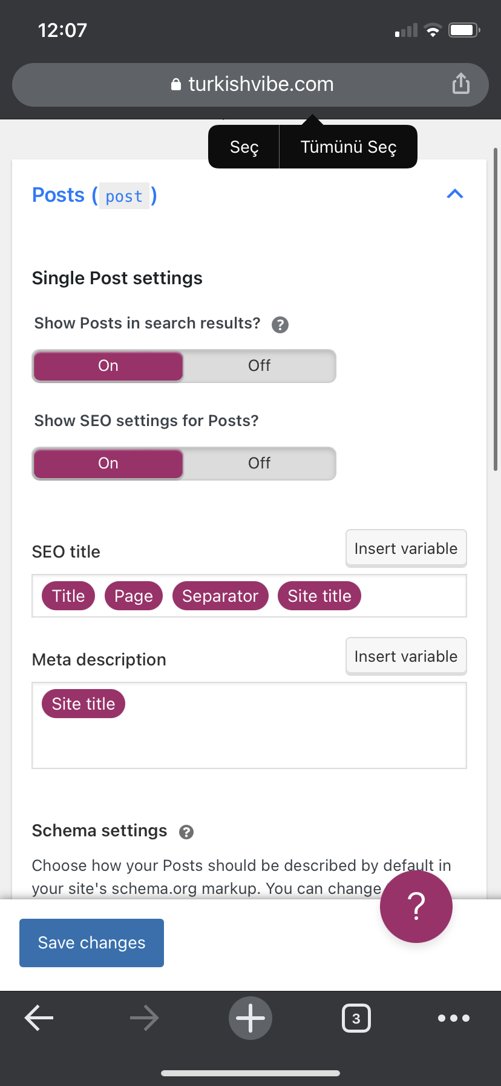Screen dimensions: 501x1086
Task: Collapse section via Posts (post) heading
Action: click(94, 196)
